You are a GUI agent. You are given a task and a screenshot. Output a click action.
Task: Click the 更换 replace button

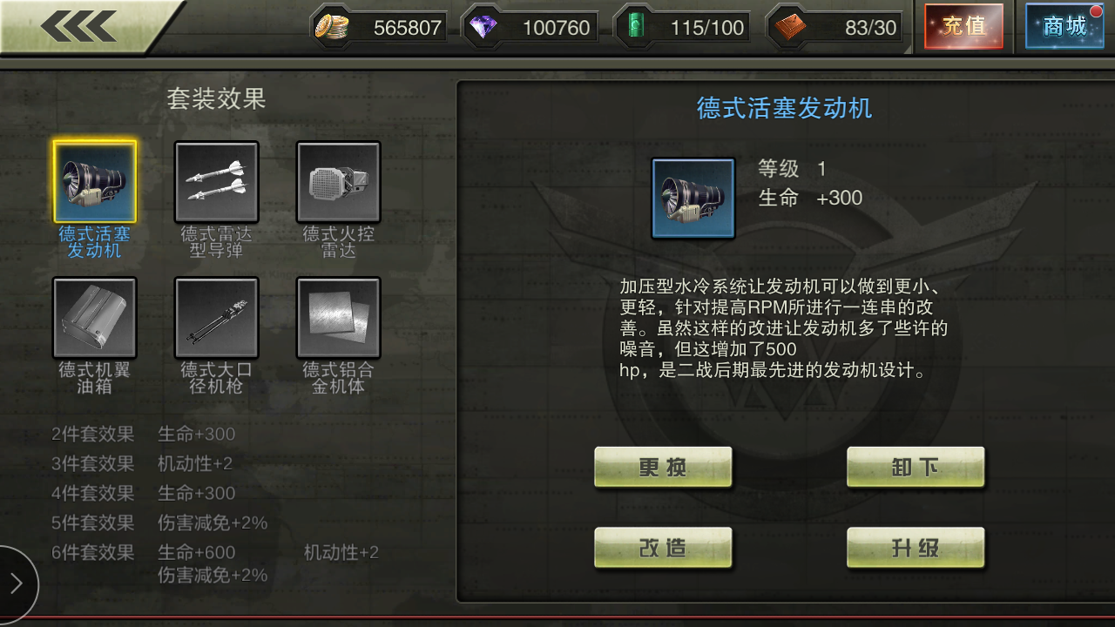click(x=663, y=468)
